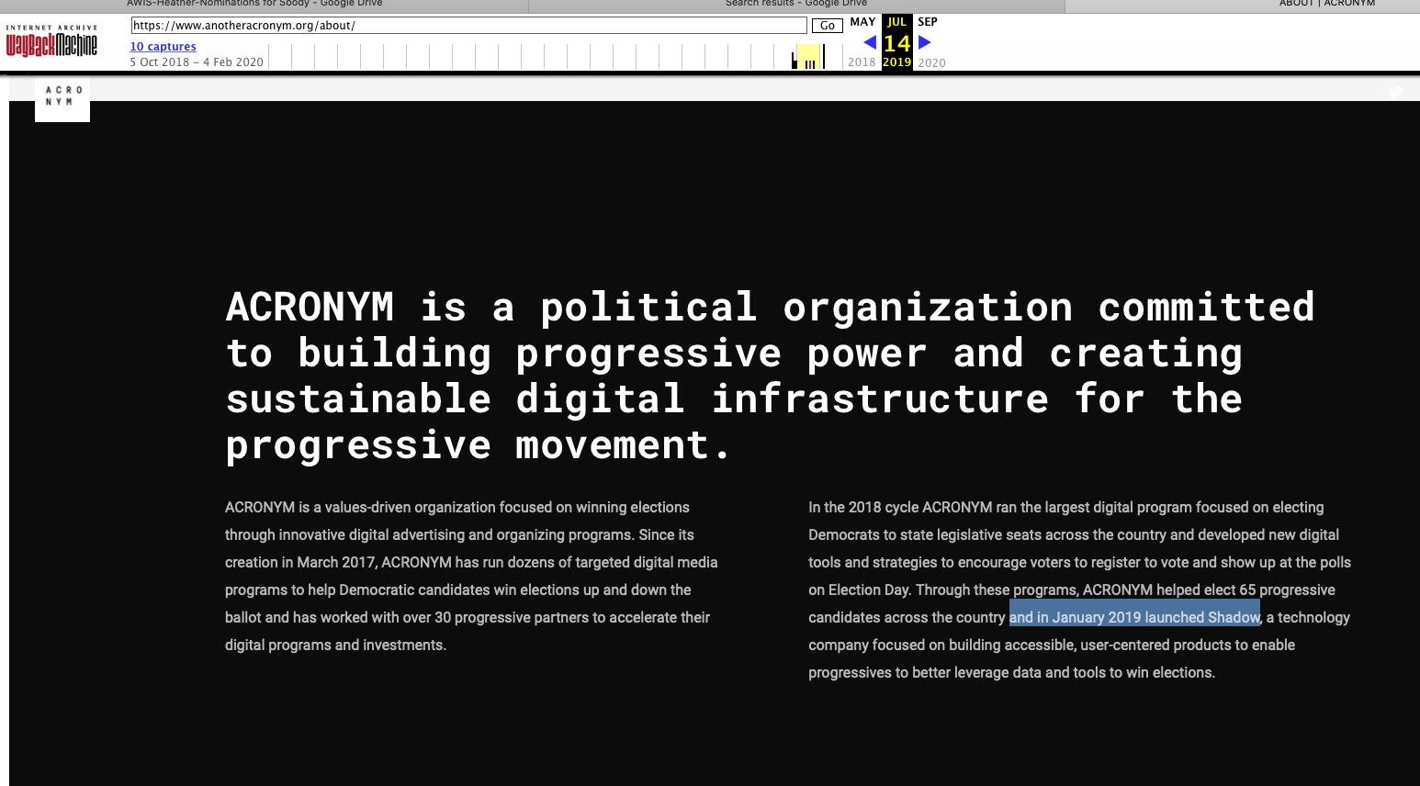Viewport: 1420px width, 786px height.
Task: Click the Go button in Wayback toolbar
Action: click(827, 26)
